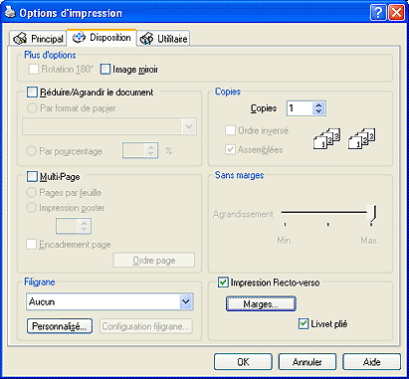Open the Filigrane dropdown showing Aucun
The height and width of the screenshot is (379, 409).
[109, 301]
